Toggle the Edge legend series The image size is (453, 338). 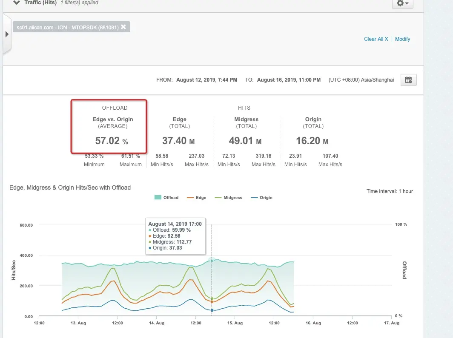(x=196, y=198)
